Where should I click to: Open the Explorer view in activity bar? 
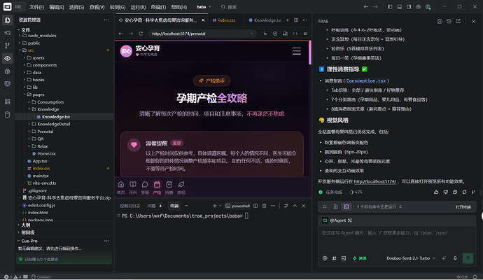point(8,20)
